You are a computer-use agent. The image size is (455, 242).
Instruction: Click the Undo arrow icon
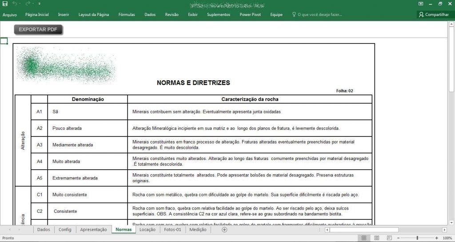pos(15,4)
